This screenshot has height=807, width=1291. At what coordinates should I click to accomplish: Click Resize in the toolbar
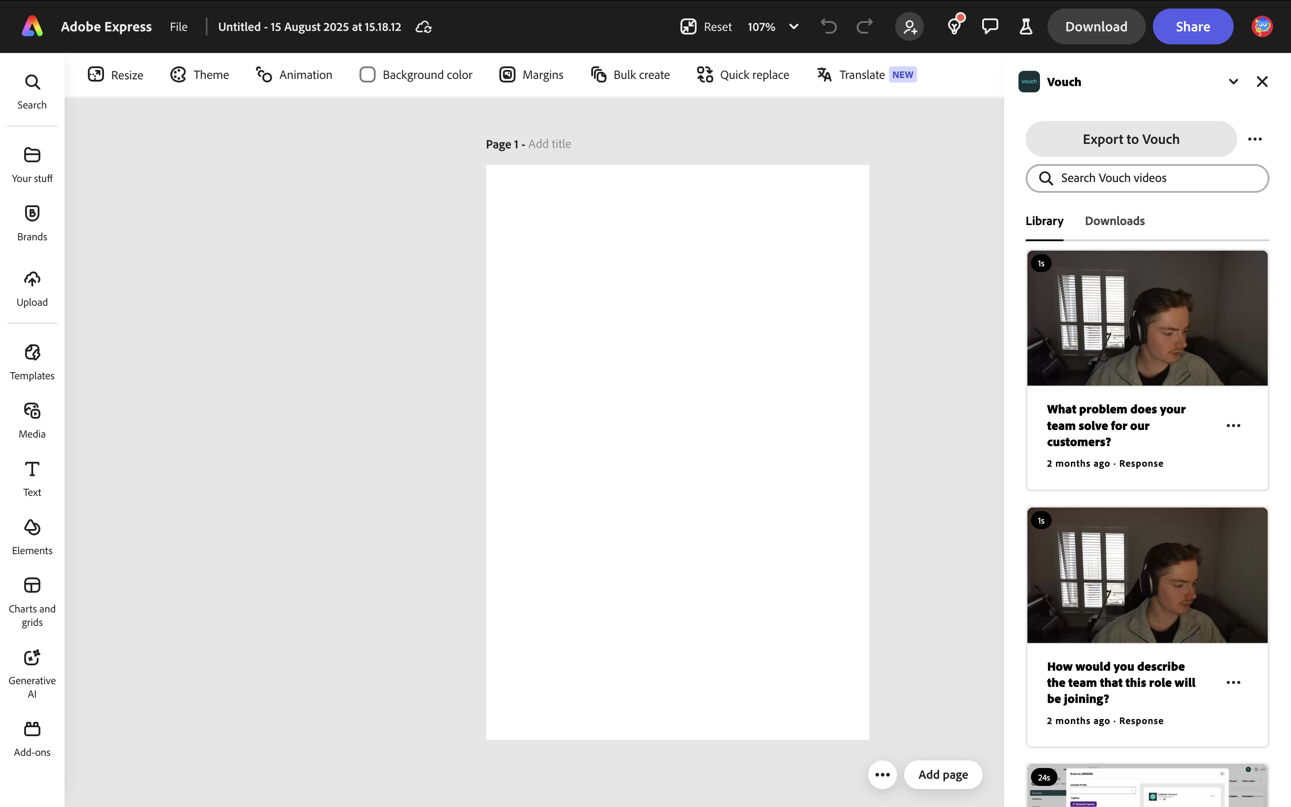tap(116, 75)
